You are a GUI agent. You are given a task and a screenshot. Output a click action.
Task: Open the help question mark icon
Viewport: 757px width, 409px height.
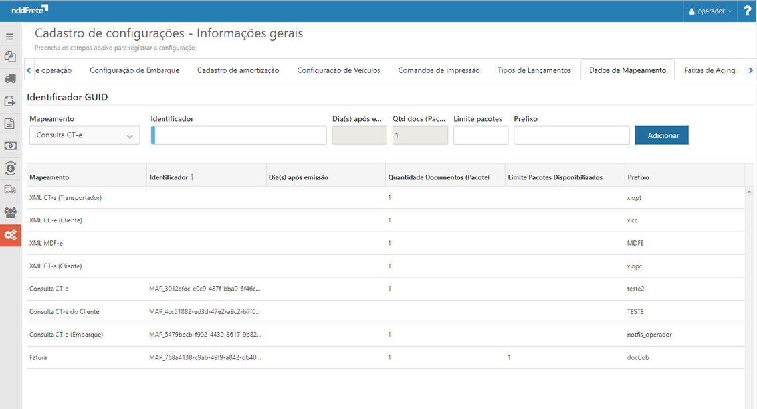pos(748,10)
